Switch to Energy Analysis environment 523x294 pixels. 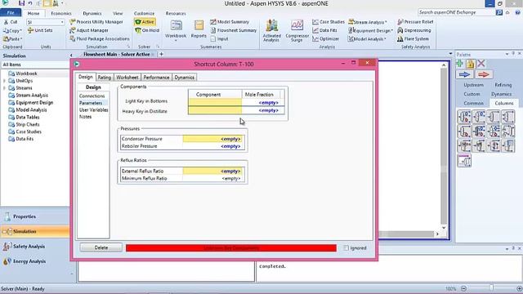[x=35, y=261]
